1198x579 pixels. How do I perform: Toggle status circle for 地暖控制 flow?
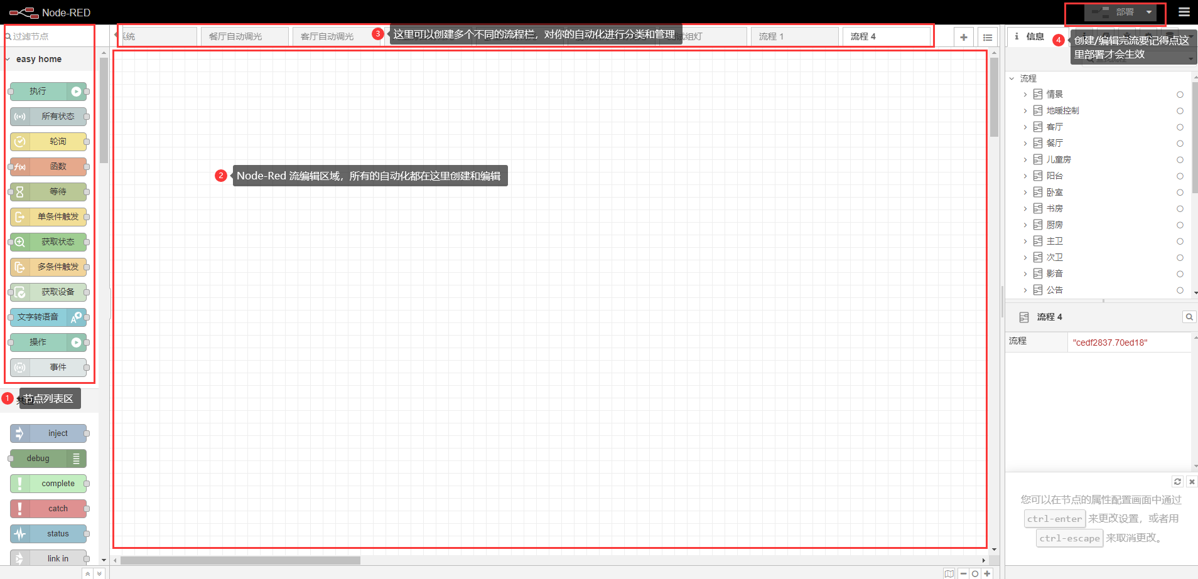(x=1180, y=111)
